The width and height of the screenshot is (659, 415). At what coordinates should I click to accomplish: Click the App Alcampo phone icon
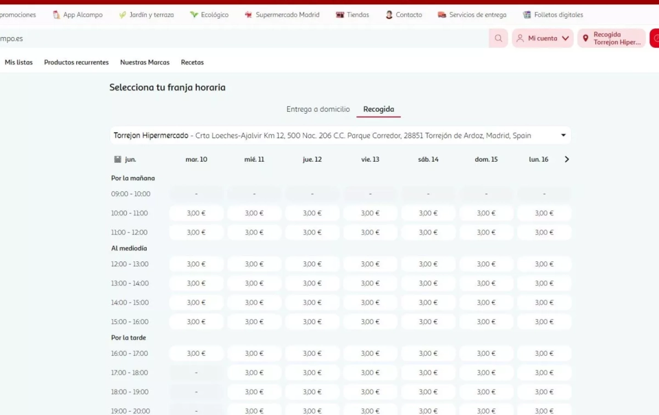click(57, 15)
